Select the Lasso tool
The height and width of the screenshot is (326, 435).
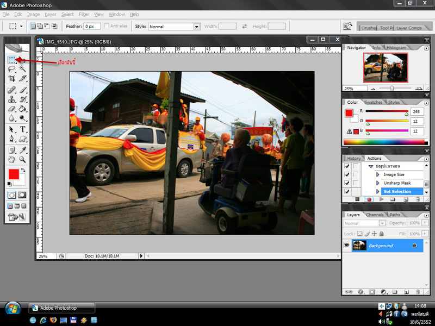click(11, 69)
